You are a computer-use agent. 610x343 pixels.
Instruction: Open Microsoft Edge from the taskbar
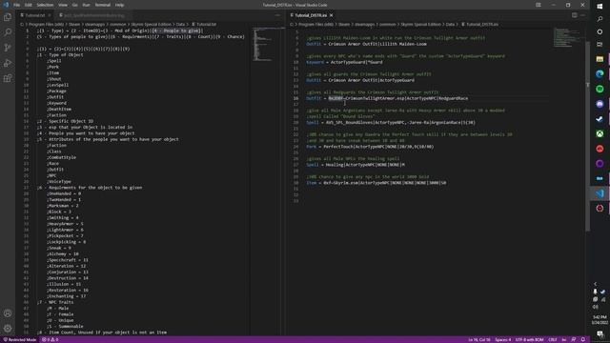600,73
